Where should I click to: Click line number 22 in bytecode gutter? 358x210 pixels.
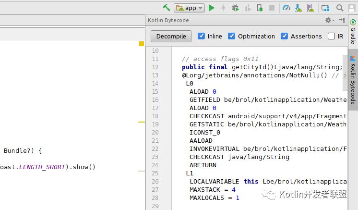coord(155,149)
